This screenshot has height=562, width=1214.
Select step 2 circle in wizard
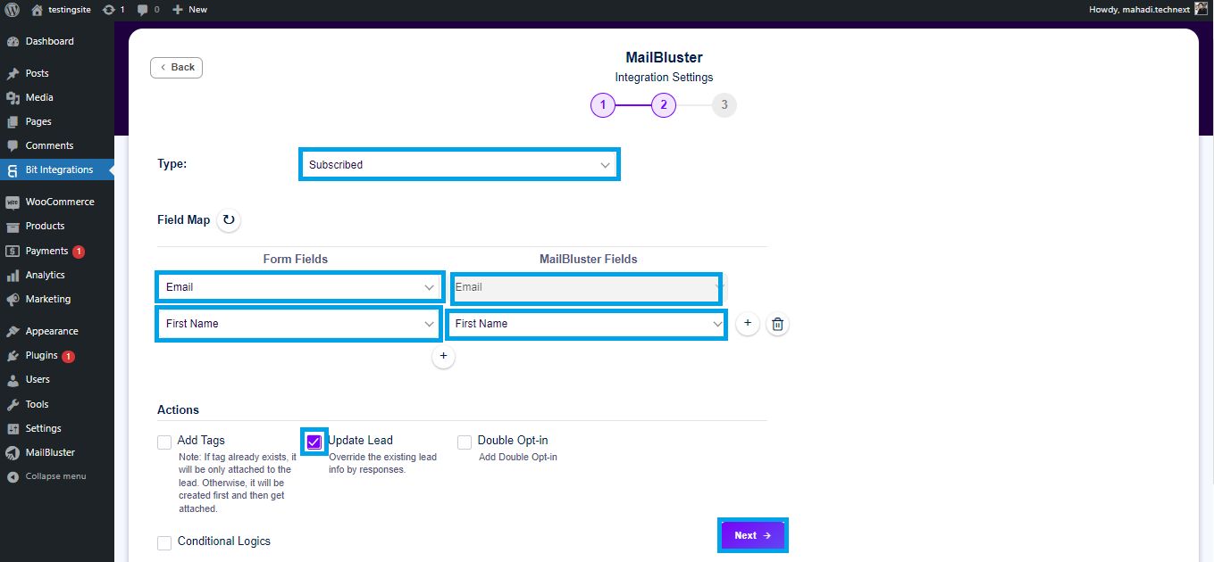point(664,105)
